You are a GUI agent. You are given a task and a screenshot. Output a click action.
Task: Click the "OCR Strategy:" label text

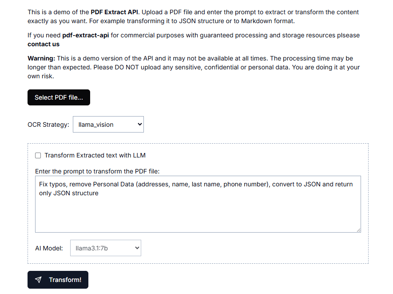point(48,125)
